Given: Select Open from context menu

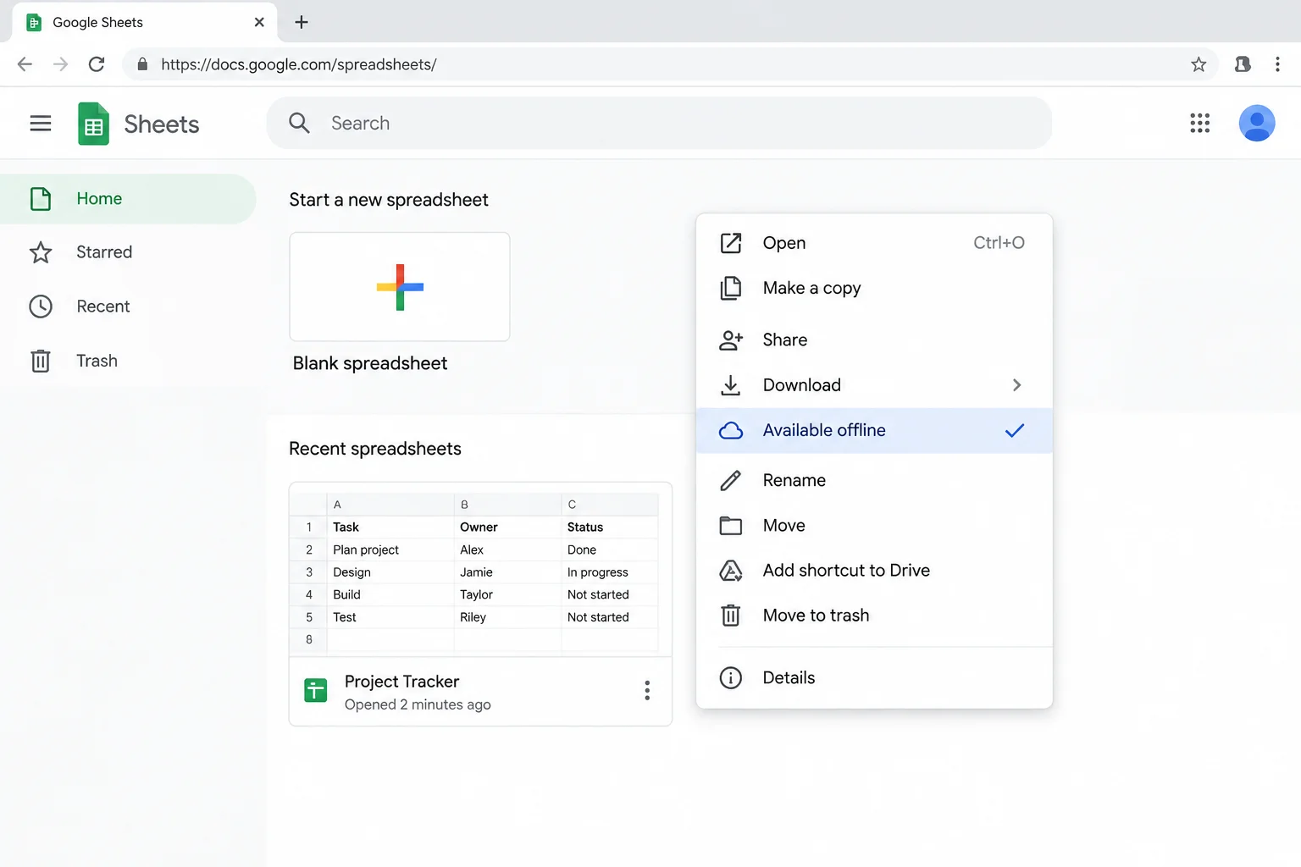Looking at the screenshot, I should [x=874, y=243].
